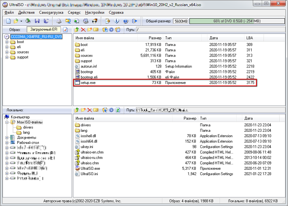Expand the Документы node in local tree

tap(7, 137)
